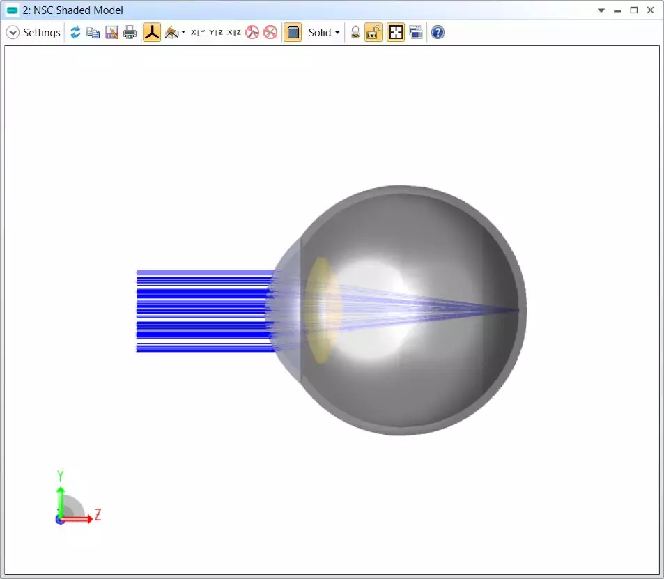Viewport: 664px width, 579px height.
Task: Open Help with the question mark icon
Action: click(438, 33)
